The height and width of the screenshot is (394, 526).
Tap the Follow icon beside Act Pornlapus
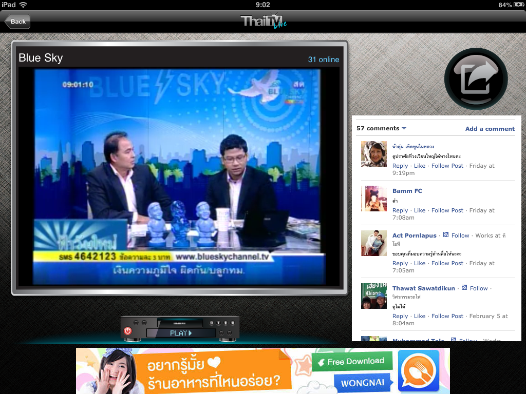coord(446,235)
